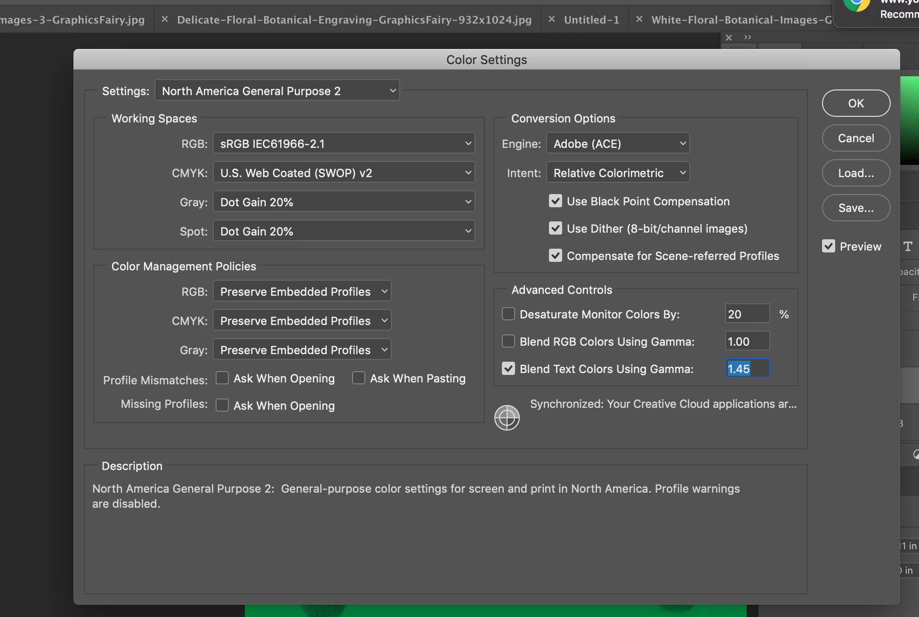The width and height of the screenshot is (919, 617).
Task: Click the Load... button
Action: tap(855, 173)
